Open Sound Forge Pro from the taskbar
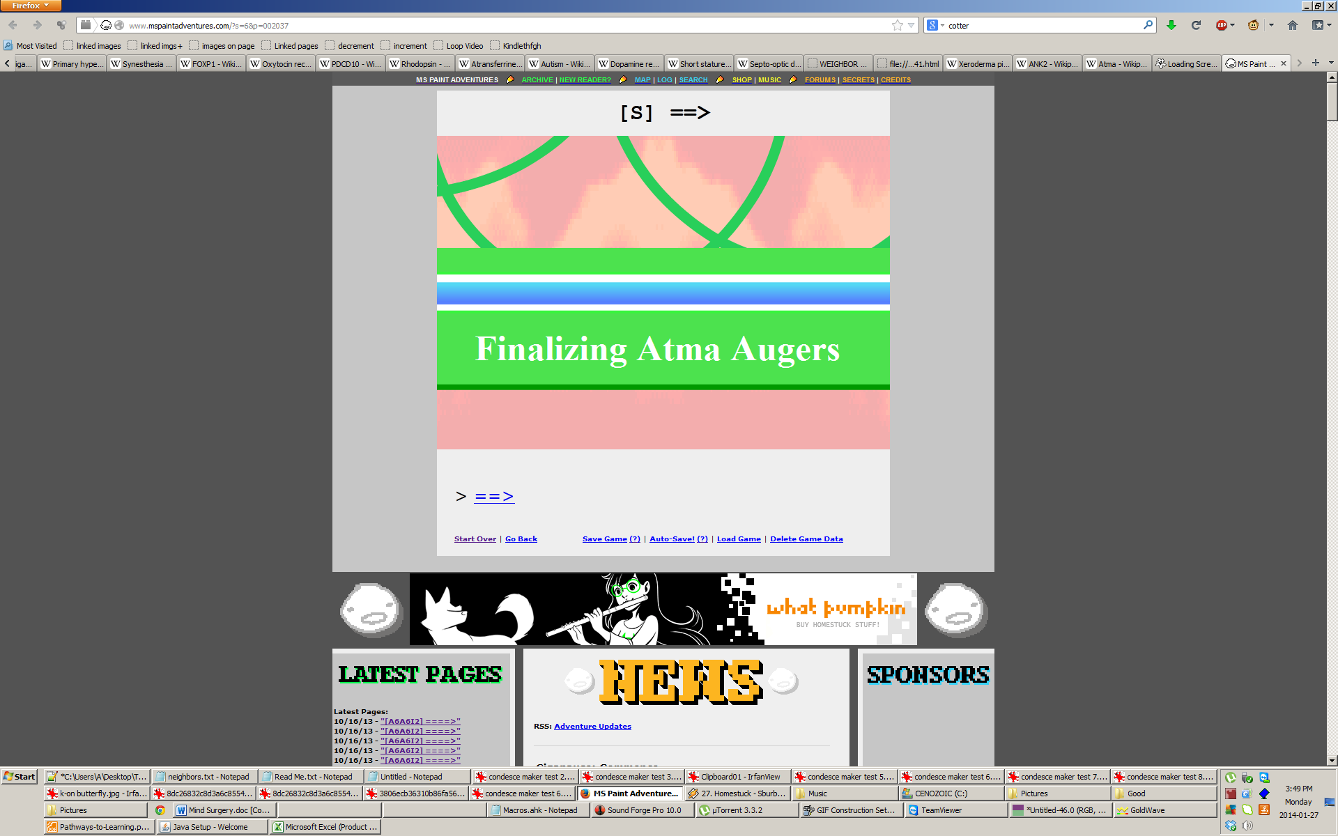Image resolution: width=1338 pixels, height=836 pixels. pos(643,810)
